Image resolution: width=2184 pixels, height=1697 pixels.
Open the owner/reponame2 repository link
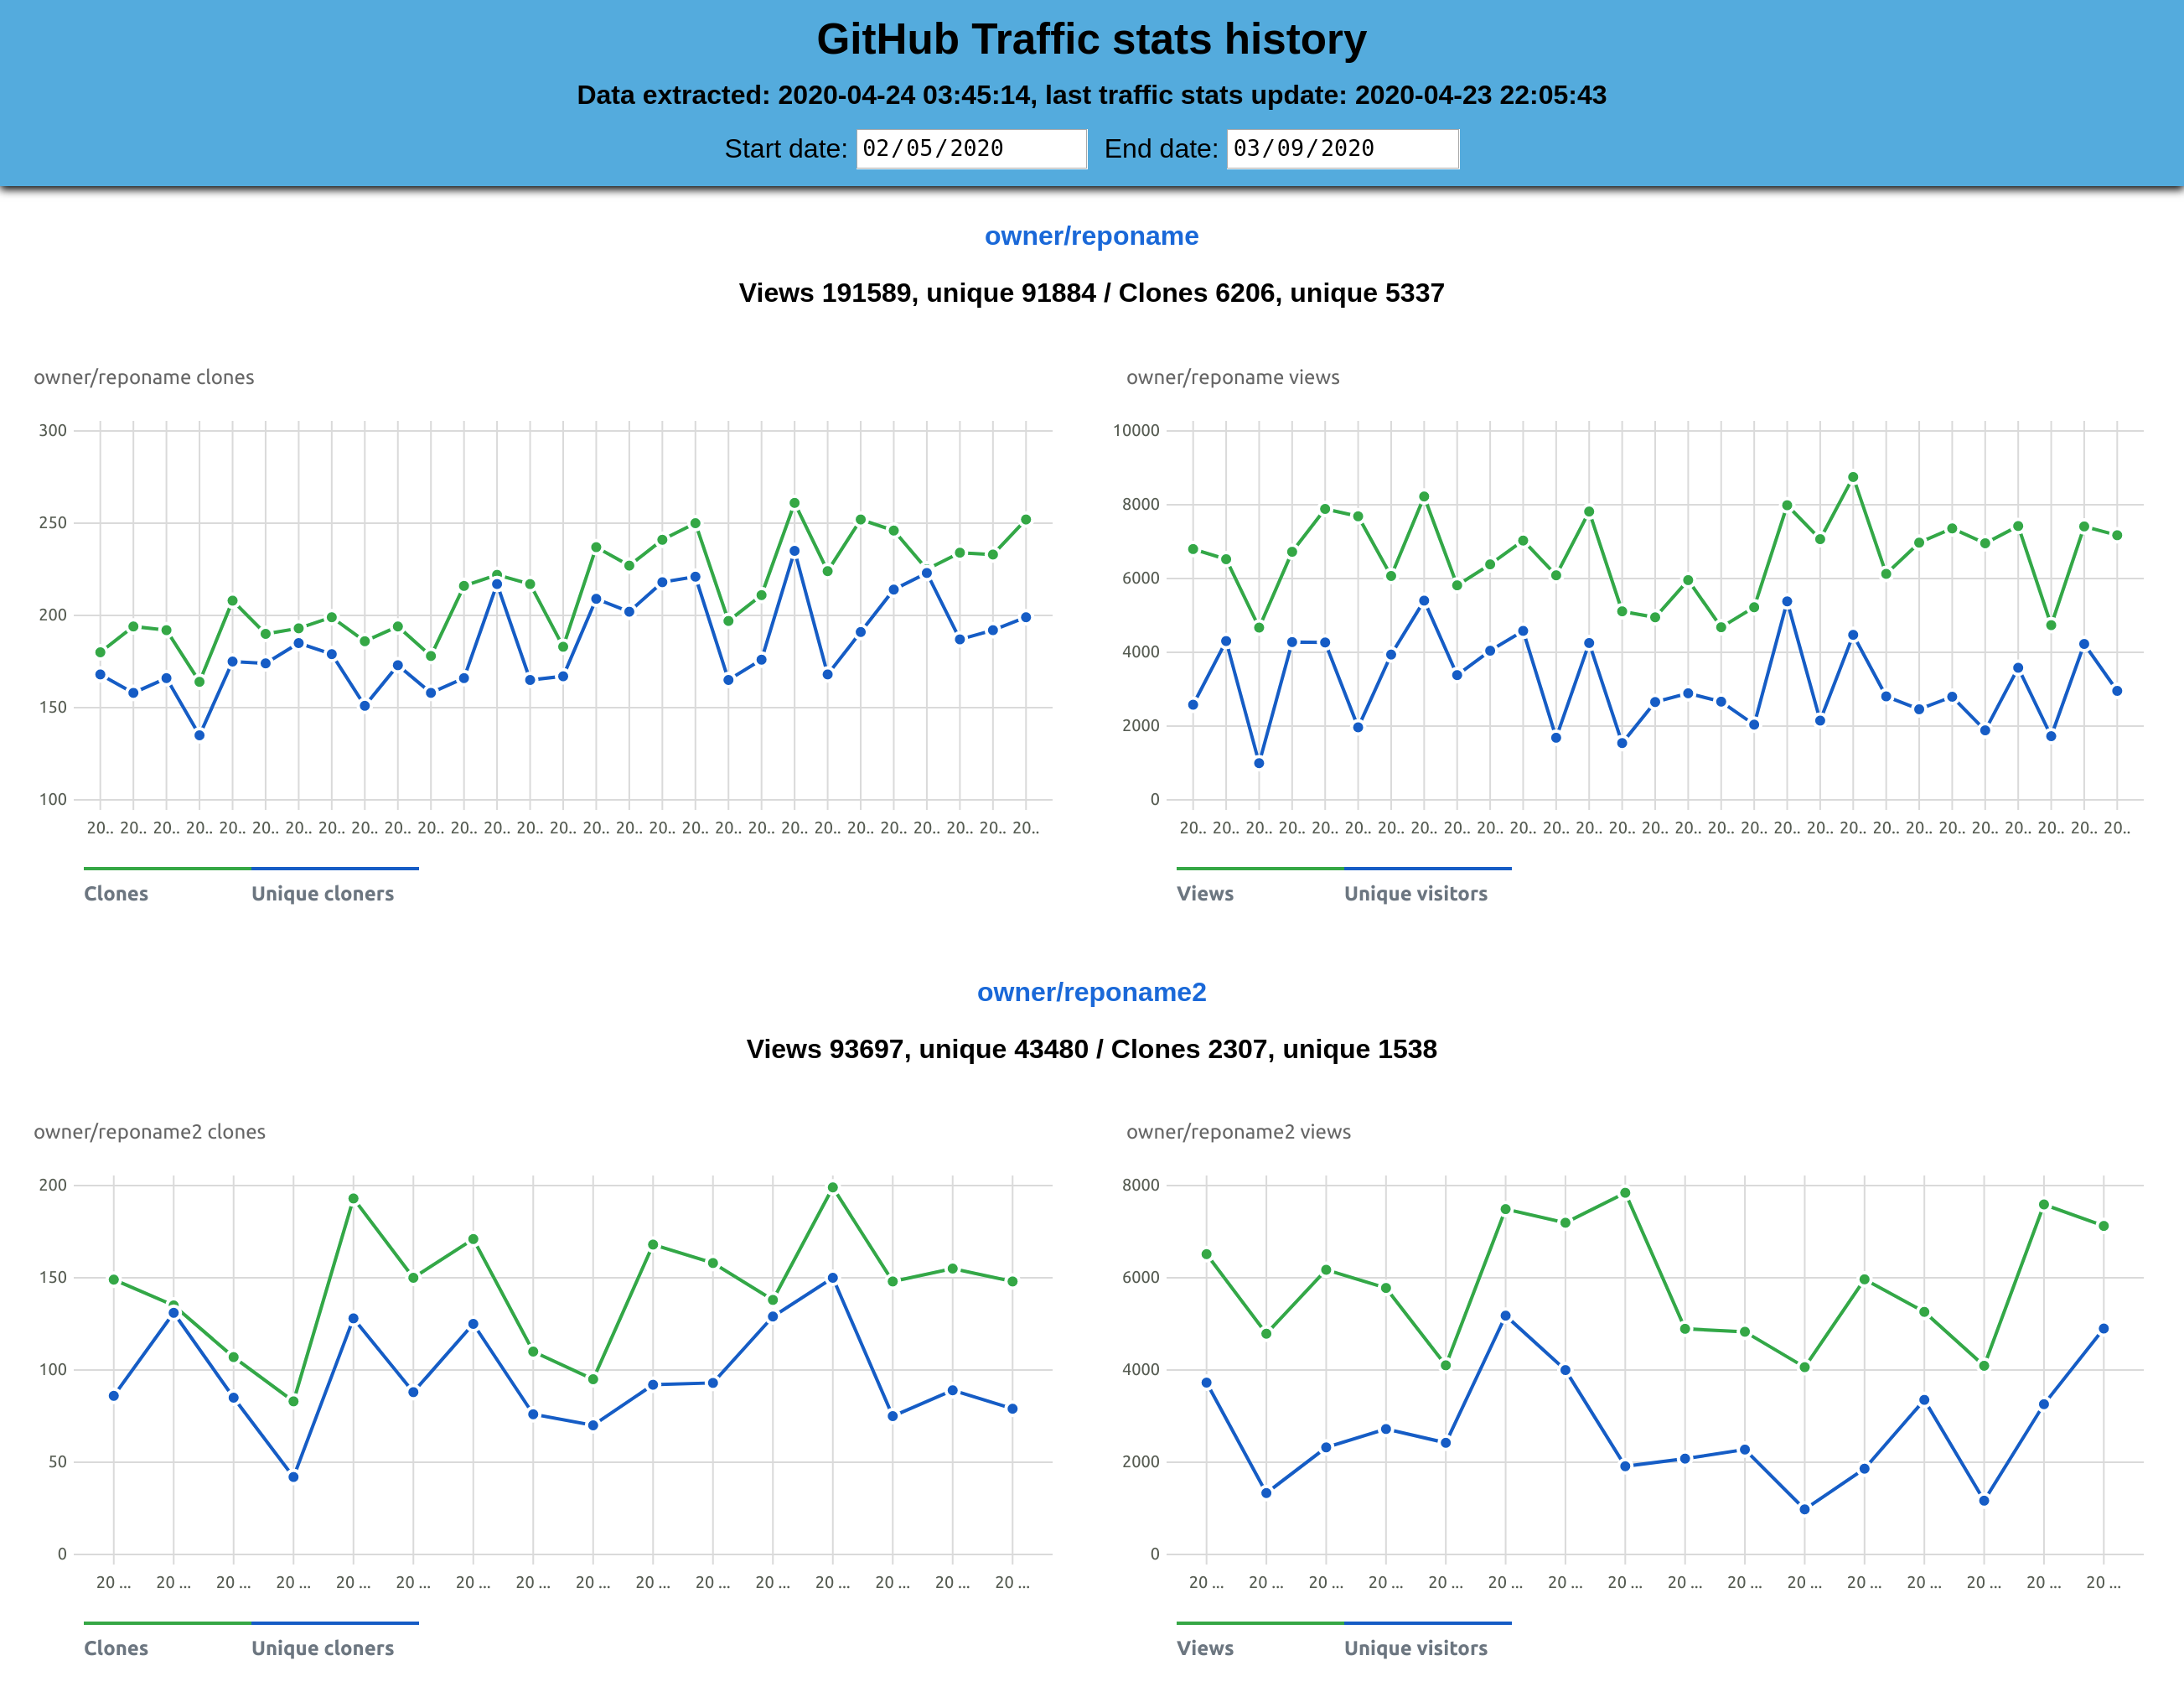(1091, 992)
